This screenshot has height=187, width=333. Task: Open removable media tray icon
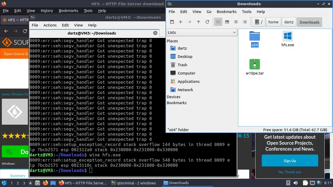coord(288,183)
